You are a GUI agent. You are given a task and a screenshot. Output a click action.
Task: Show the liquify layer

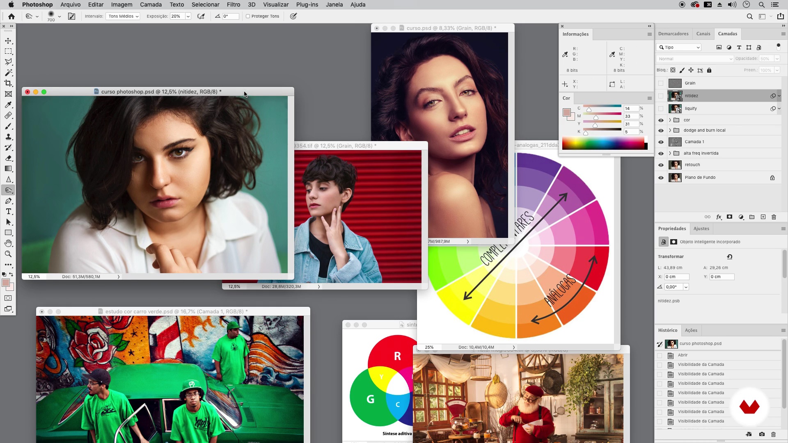tap(661, 109)
